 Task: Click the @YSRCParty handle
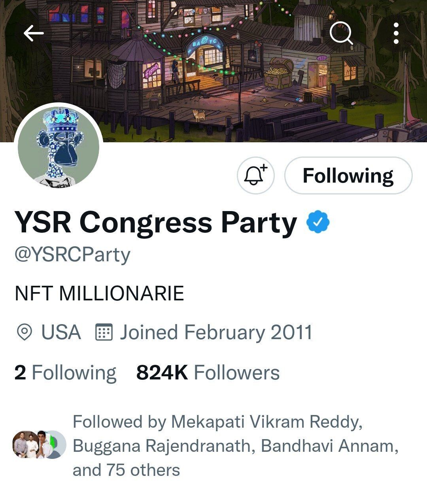tap(70, 255)
